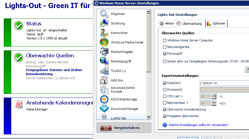Uncheck the Fernzugriff checkbox
This screenshot has height=139, width=249.
click(165, 54)
